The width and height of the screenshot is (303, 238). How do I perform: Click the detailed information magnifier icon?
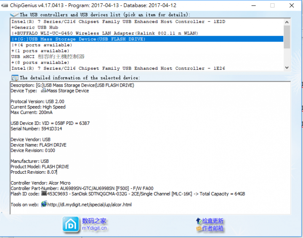(x=15, y=78)
